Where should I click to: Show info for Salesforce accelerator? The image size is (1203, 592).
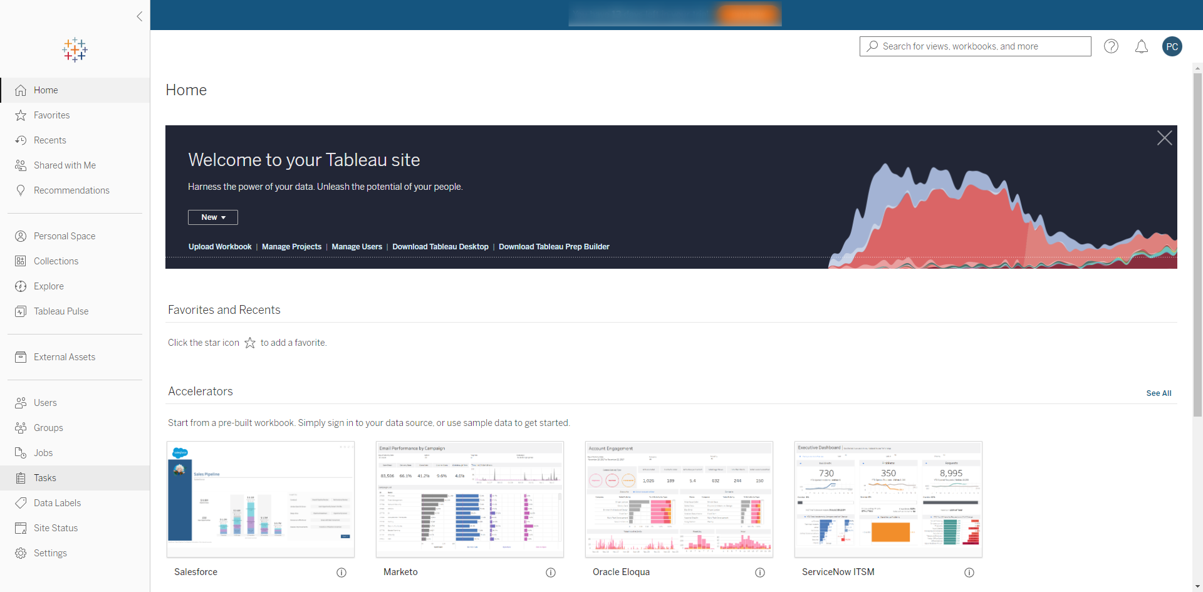click(341, 573)
